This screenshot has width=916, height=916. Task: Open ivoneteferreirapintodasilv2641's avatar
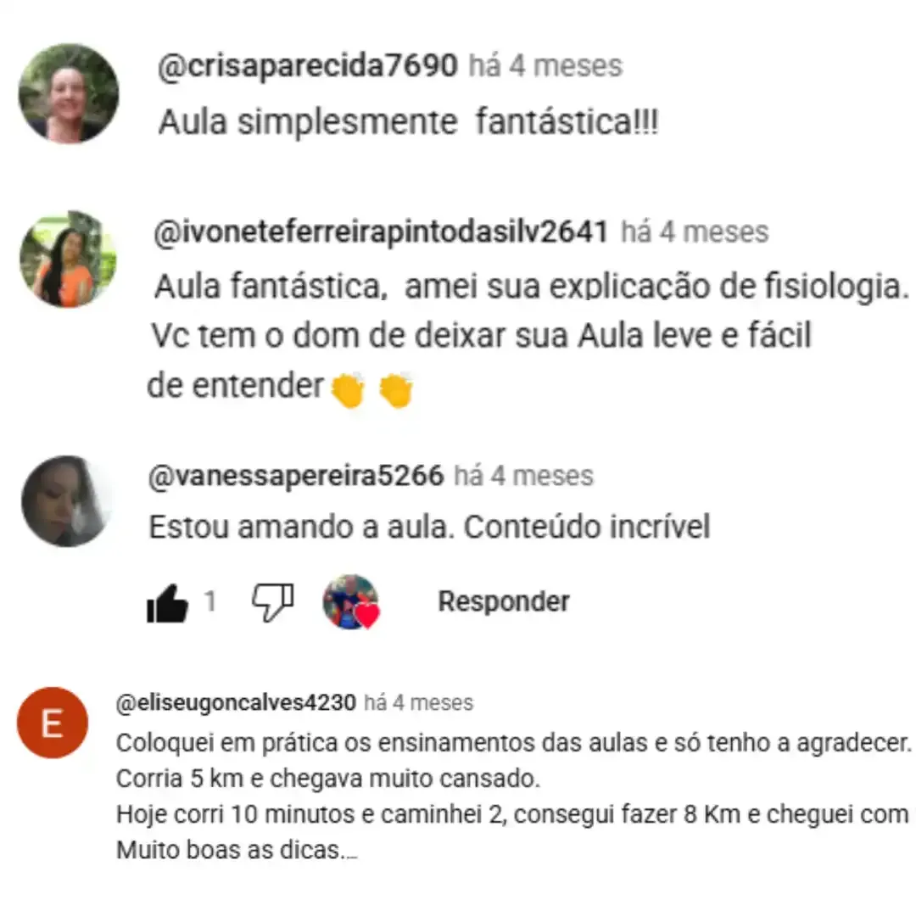coord(69,259)
